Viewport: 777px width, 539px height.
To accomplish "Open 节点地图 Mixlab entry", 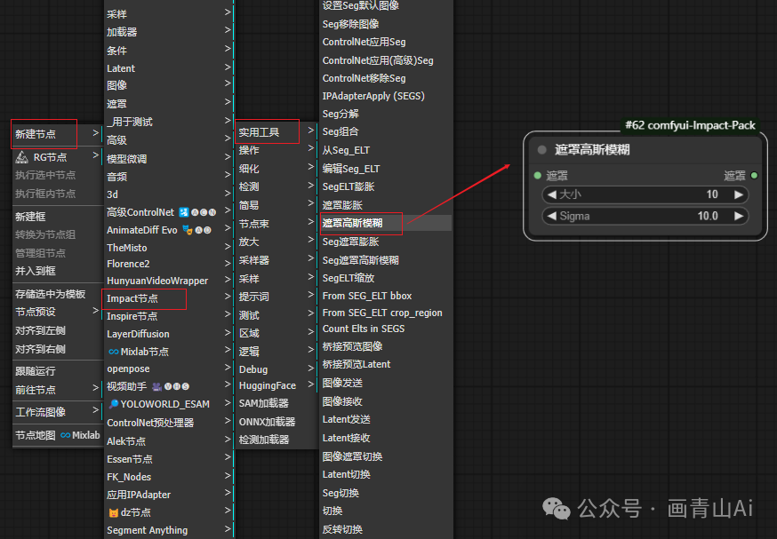I will (x=57, y=435).
